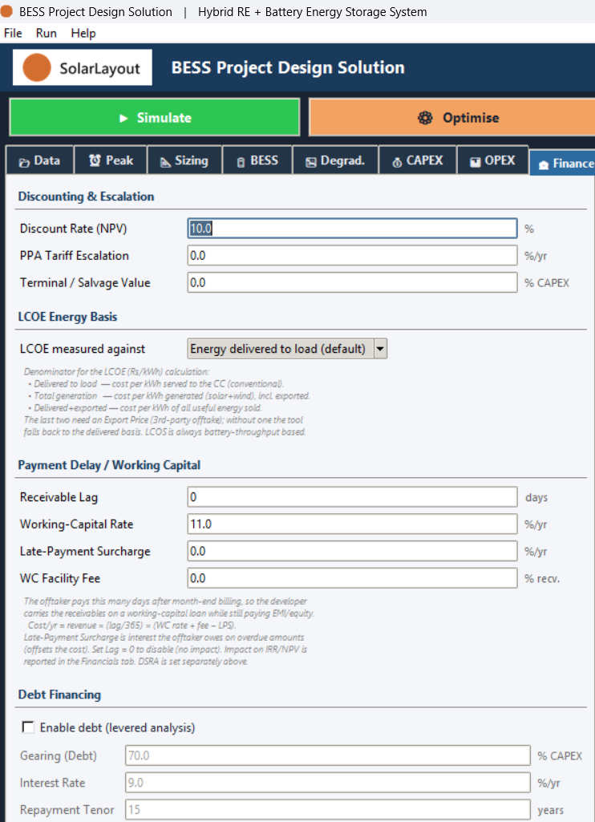Click the PPA Tariff Escalation field
The image size is (595, 822).
click(352, 256)
